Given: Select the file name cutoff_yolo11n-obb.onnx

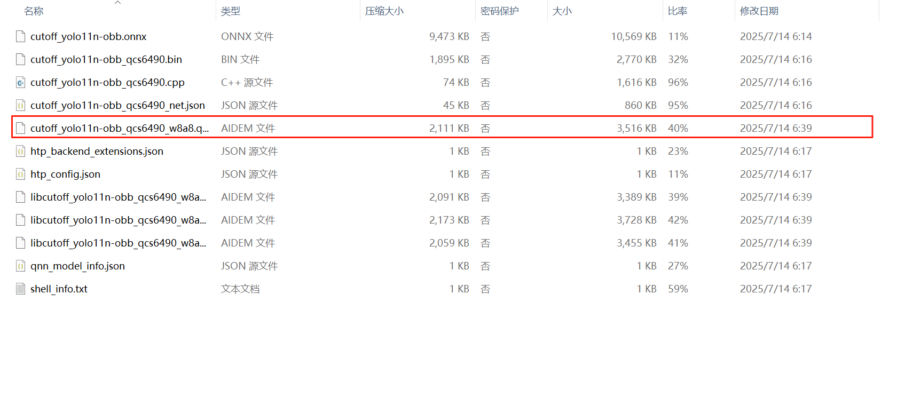Looking at the screenshot, I should tap(89, 36).
